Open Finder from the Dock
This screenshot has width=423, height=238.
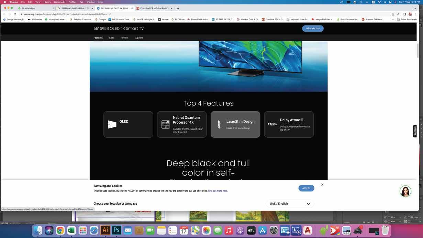[x=38, y=230]
